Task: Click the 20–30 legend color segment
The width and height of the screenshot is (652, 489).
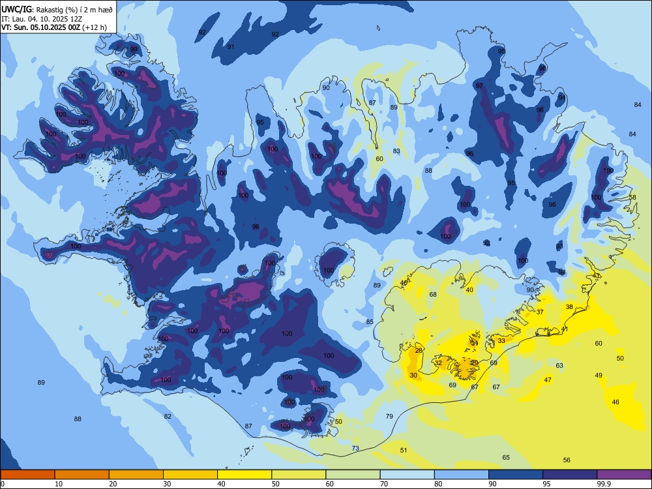Action: pos(136,475)
